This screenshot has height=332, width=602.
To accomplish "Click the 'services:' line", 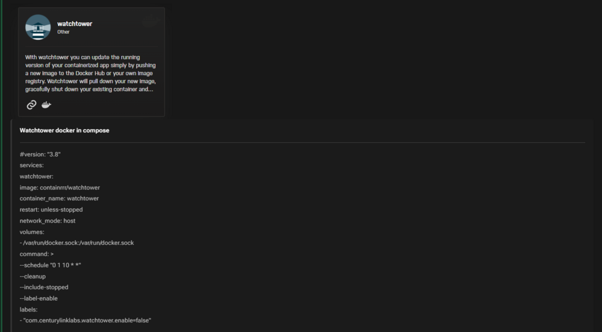I will pos(32,165).
